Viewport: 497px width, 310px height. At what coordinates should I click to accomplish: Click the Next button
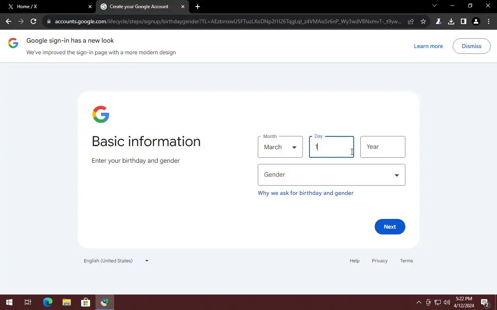[x=390, y=227]
